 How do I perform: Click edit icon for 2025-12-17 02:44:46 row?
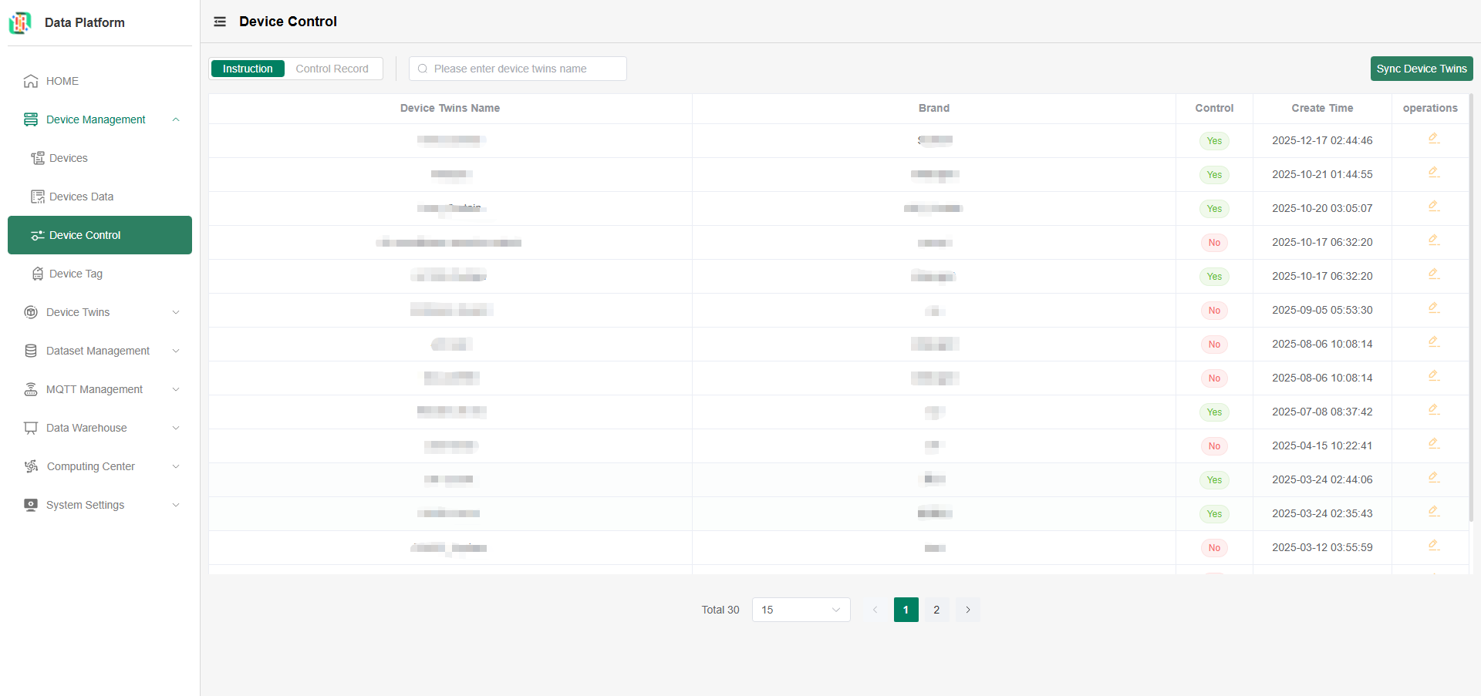(x=1433, y=139)
